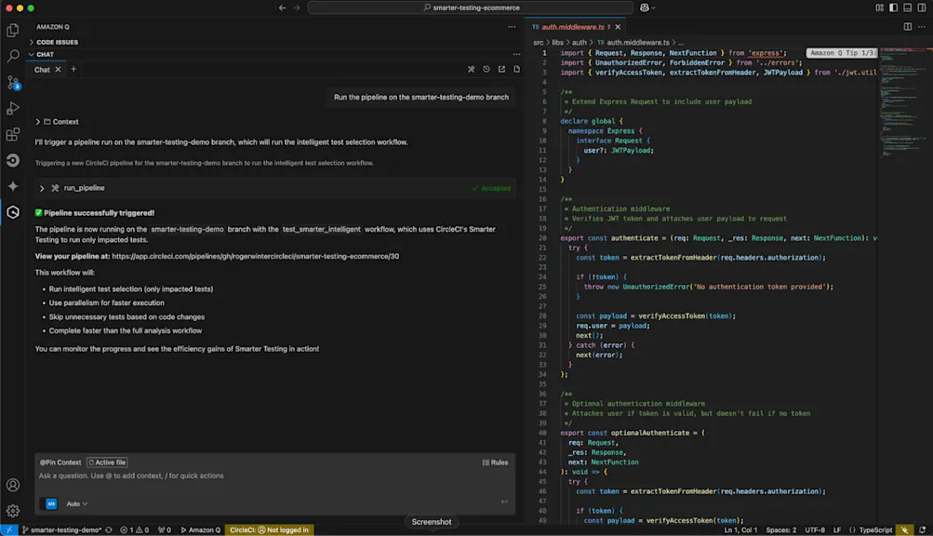Open the Search view in activity bar
Image resolution: width=933 pixels, height=536 pixels.
(12, 56)
